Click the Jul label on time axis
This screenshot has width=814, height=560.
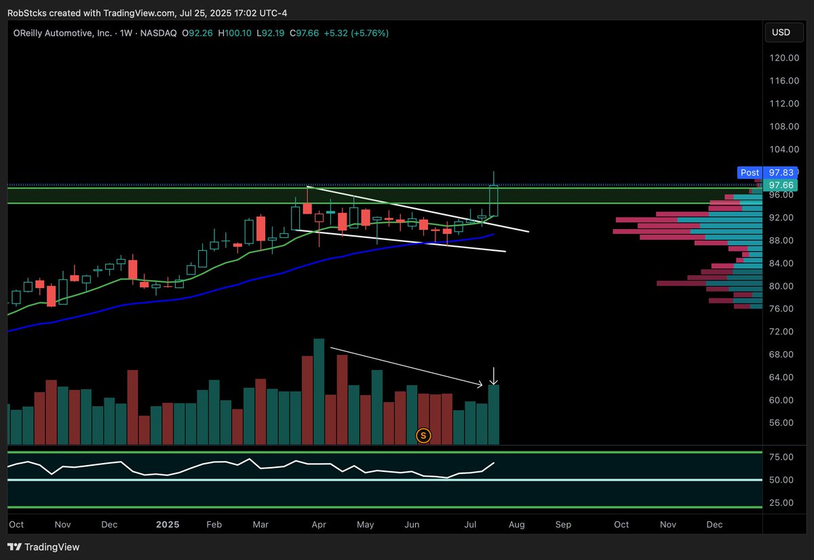point(469,525)
